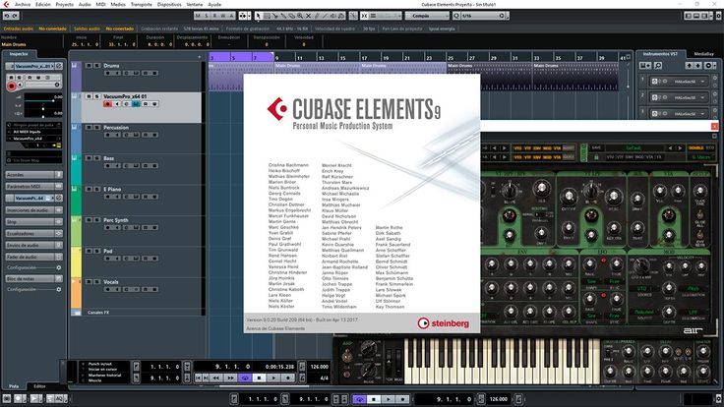The width and height of the screenshot is (724, 407).
Task: Toggle monitor on VacuumPro_x64 01 track
Action: tap(117, 104)
